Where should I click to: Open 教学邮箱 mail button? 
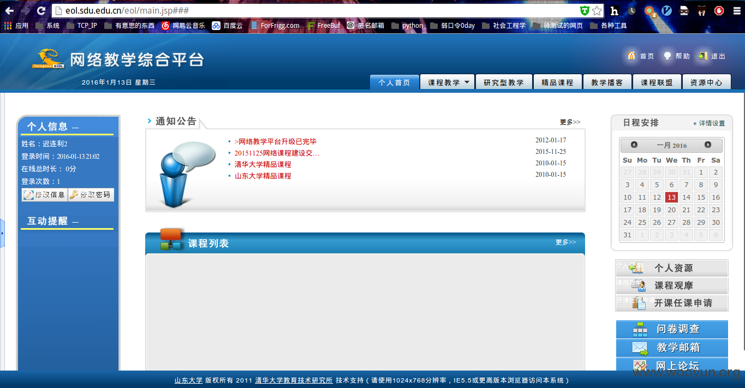672,348
